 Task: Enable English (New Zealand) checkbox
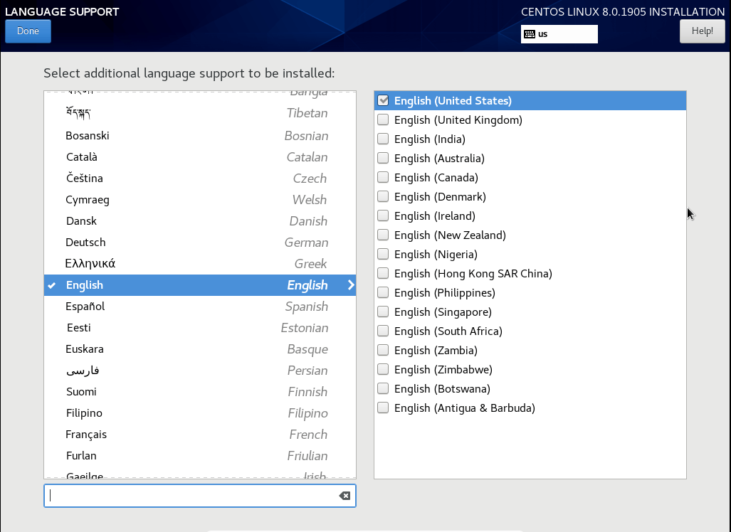pos(383,235)
